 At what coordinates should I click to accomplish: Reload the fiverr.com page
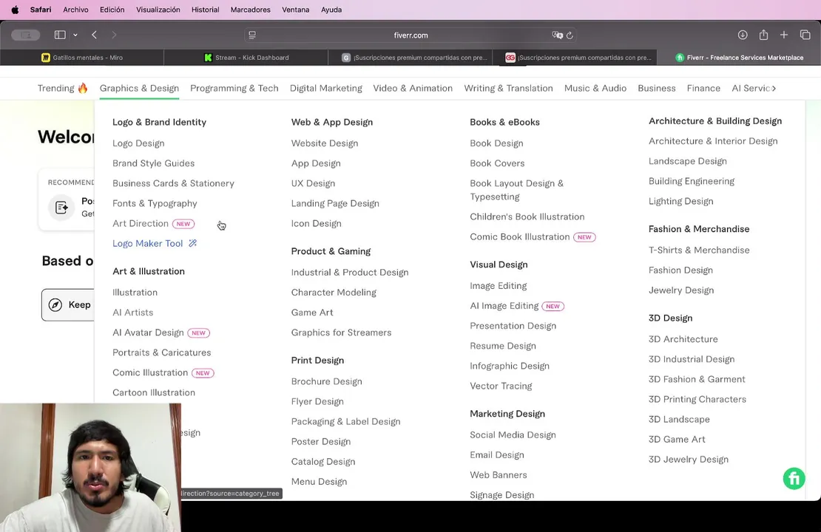coord(570,35)
